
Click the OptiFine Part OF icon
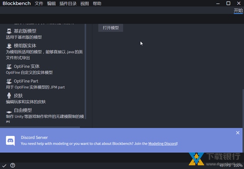9,81
